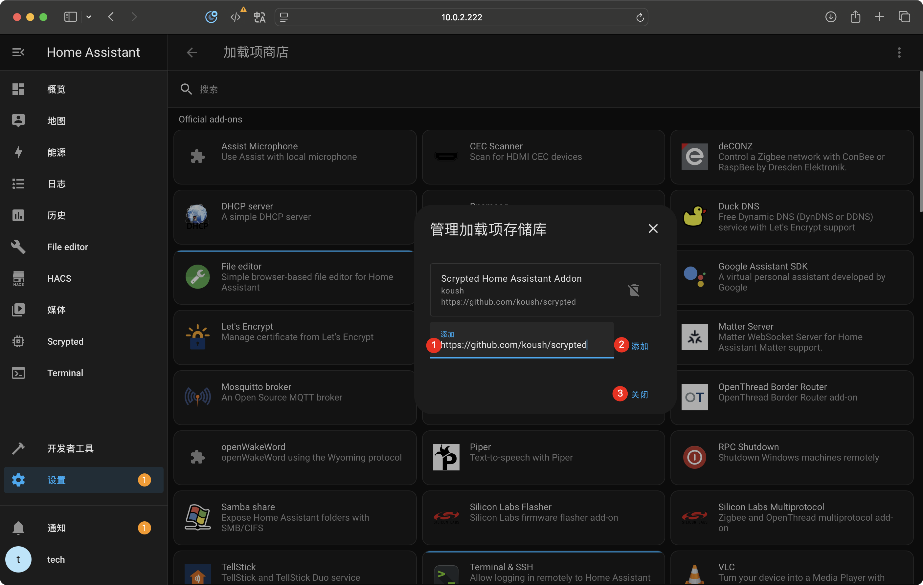Image resolution: width=923 pixels, height=585 pixels.
Task: Open the add-on store overflow menu
Action: (899, 53)
